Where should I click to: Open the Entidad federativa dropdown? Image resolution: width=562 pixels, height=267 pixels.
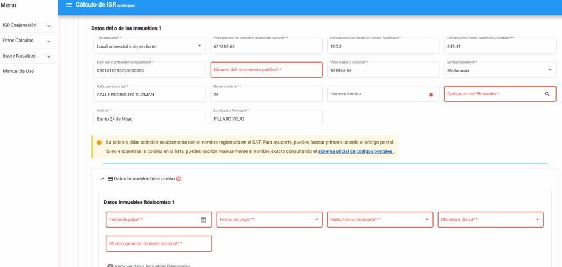coord(549,70)
